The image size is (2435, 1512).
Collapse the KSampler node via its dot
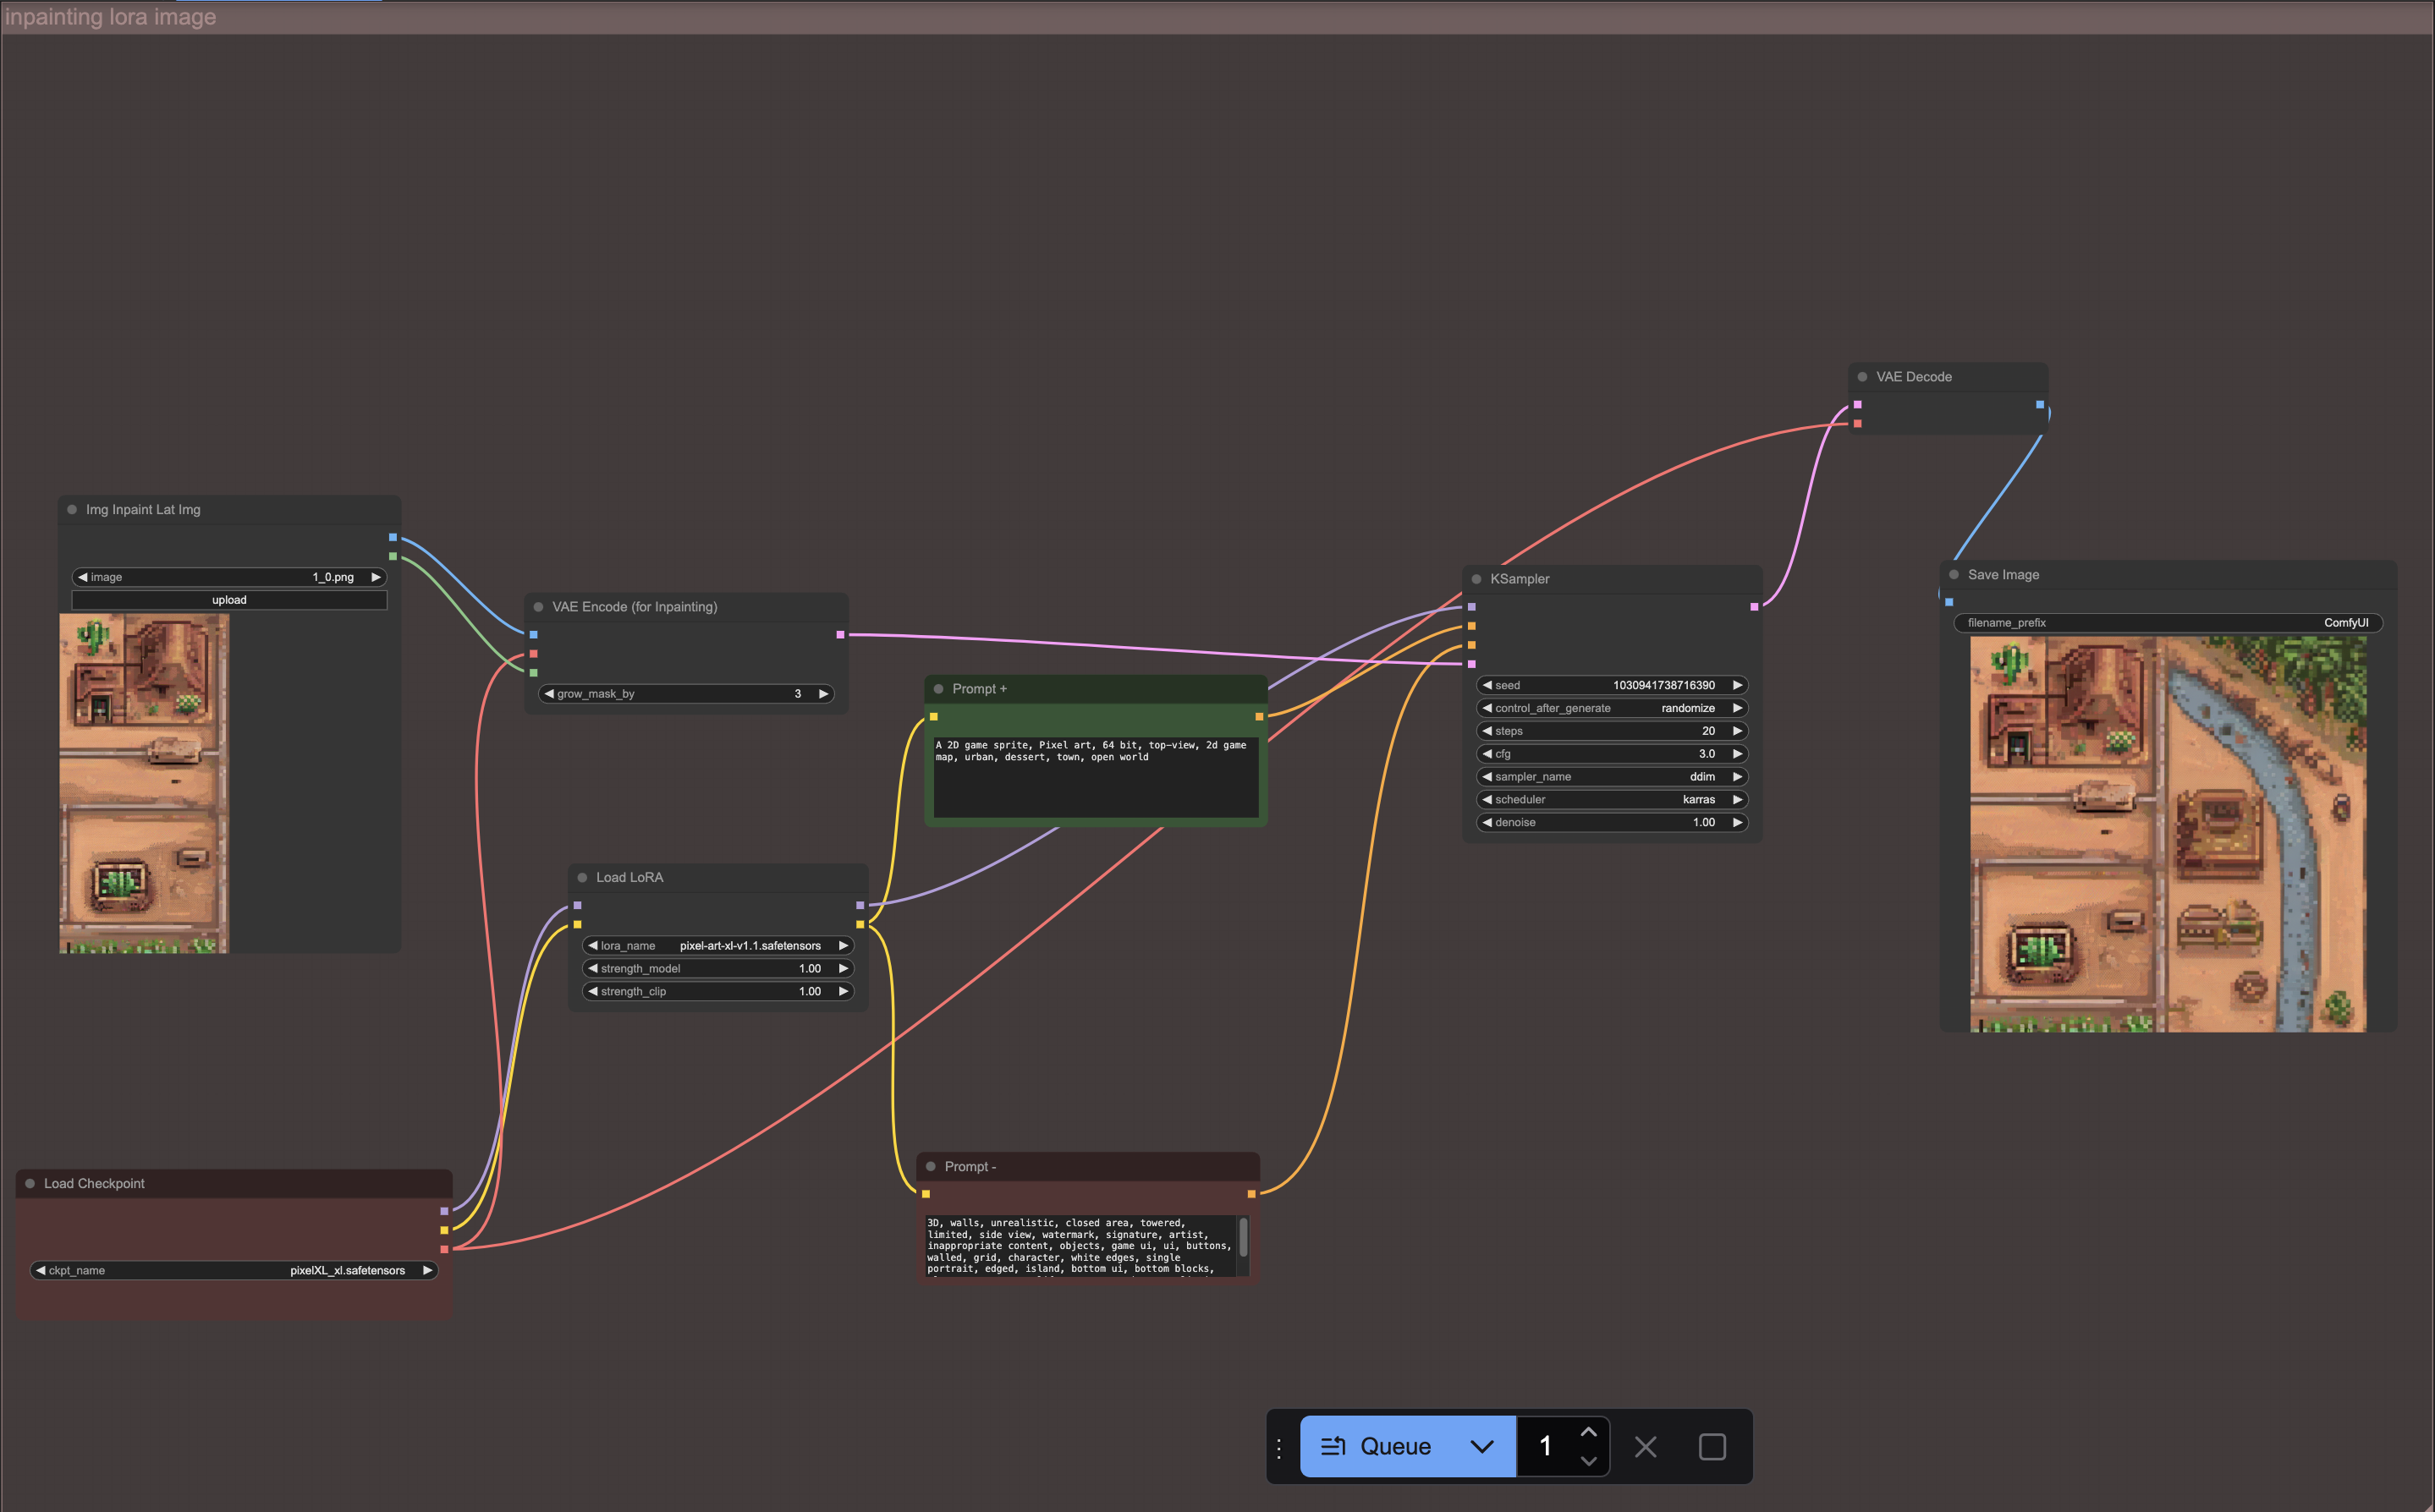pyautogui.click(x=1476, y=579)
